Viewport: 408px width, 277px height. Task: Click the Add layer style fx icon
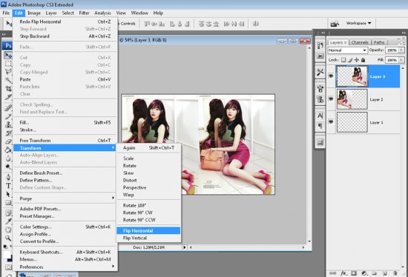(x=343, y=273)
